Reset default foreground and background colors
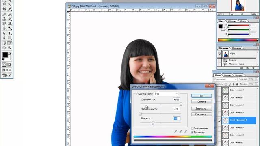The image size is (260, 146). pyautogui.click(x=3, y=59)
